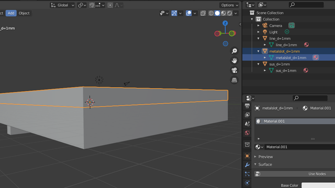Click the Light data icon in Outliner
Viewport: 335px width, 188px height.
click(287, 32)
